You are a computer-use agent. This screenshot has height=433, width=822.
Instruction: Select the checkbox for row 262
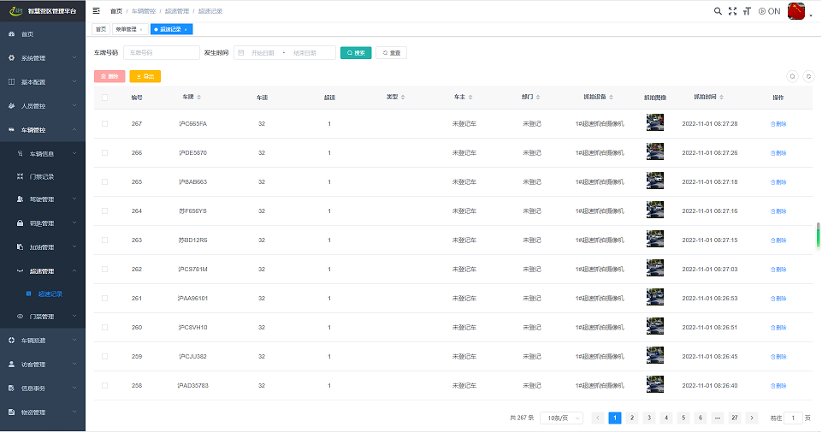point(104,270)
